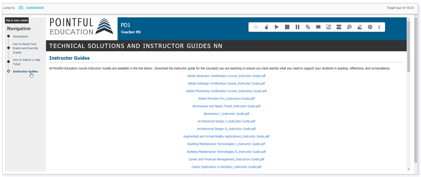Viewport: 421px width, 177px height.
Task: Open the picture dictionary icon
Action: pyautogui.click(x=328, y=27)
